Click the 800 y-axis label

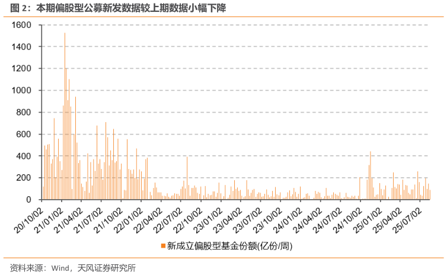pyautogui.click(x=23, y=112)
